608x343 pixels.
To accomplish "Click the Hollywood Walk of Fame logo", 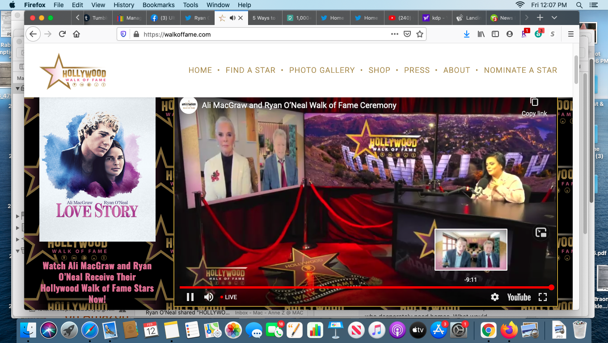I will [x=73, y=71].
